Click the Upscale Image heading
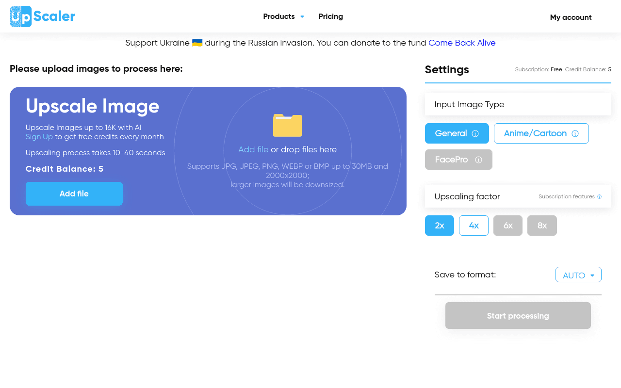The height and width of the screenshot is (388, 621). point(93,106)
